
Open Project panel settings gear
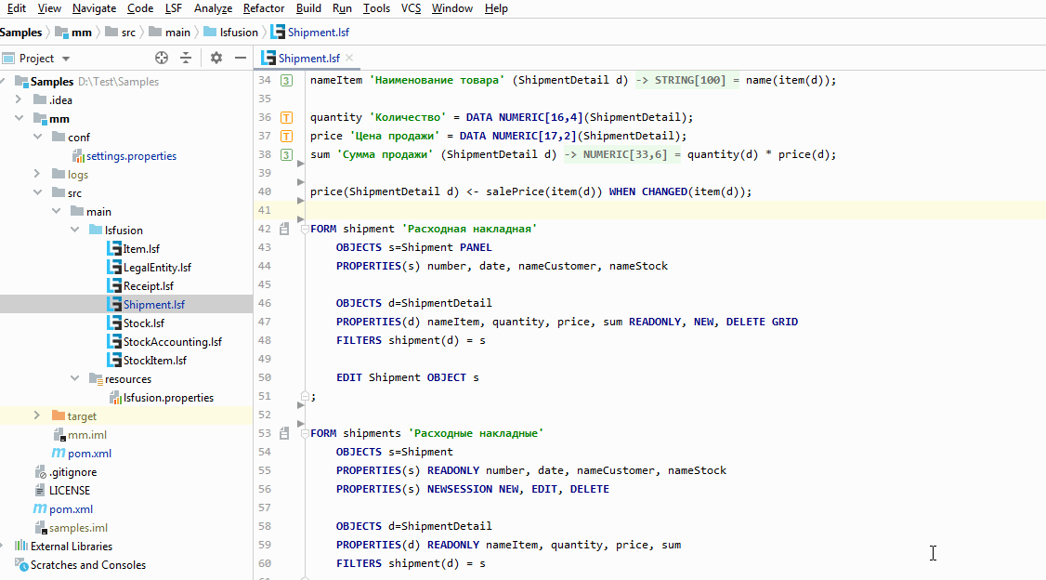[x=216, y=58]
